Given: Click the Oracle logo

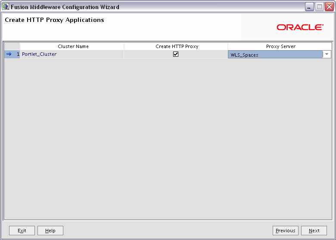Looking at the screenshot, I should (x=300, y=27).
